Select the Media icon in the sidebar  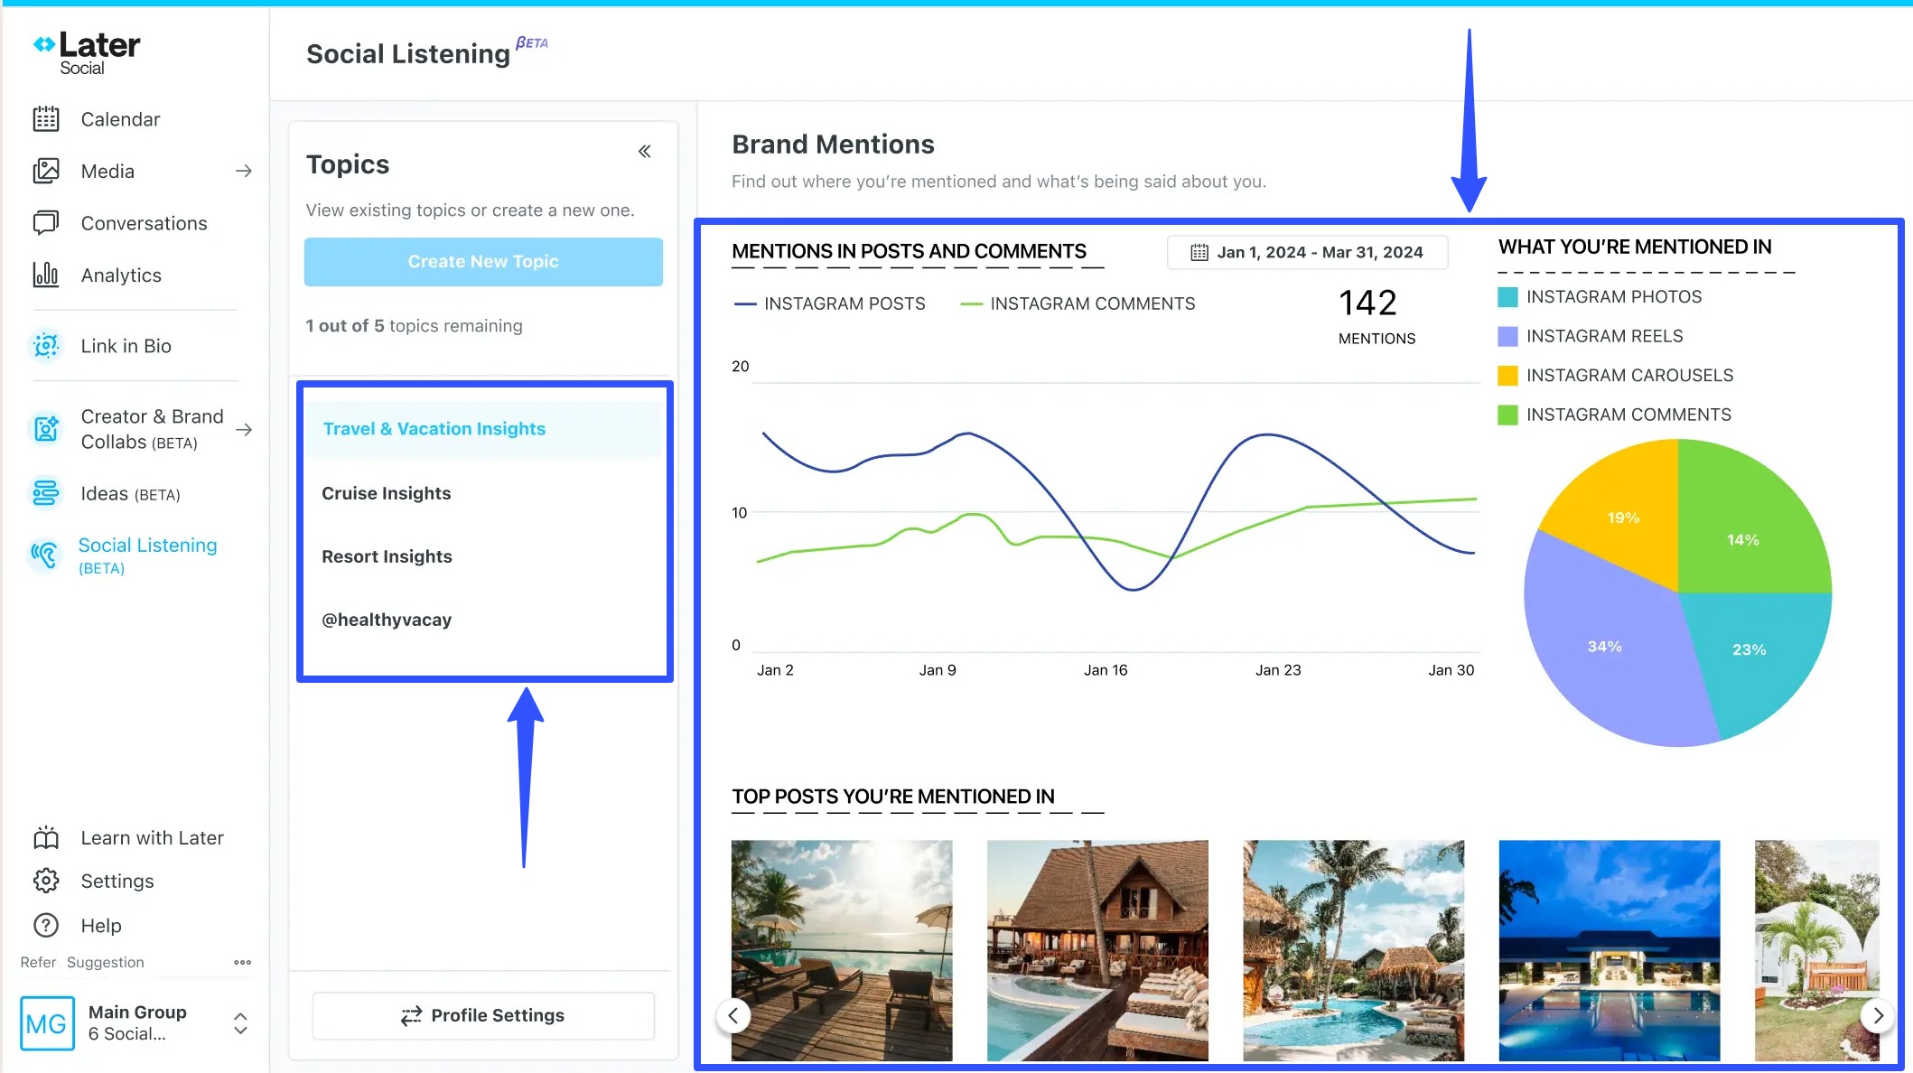[46, 171]
